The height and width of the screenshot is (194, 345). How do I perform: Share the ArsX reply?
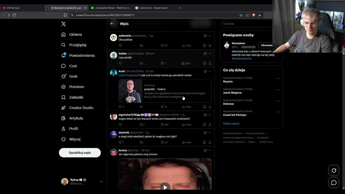pos(210,107)
